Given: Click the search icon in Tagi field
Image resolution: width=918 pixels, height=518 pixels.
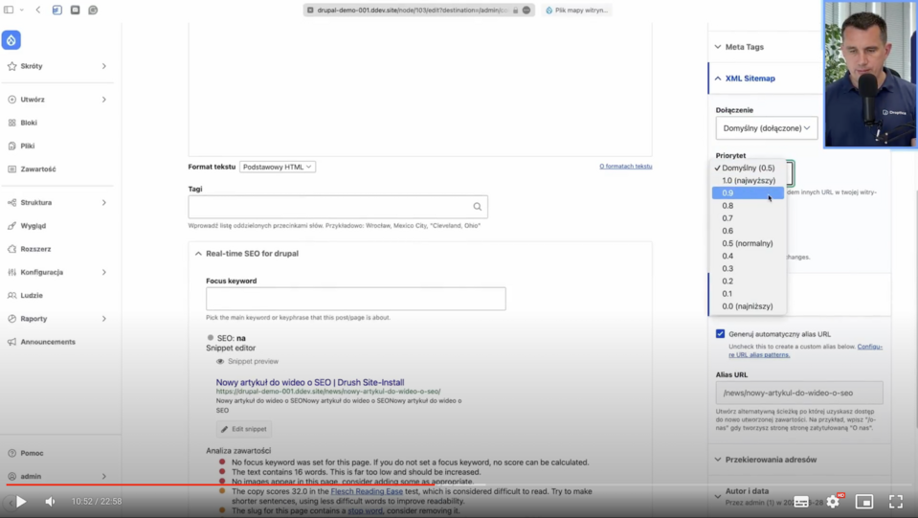Looking at the screenshot, I should tap(477, 207).
